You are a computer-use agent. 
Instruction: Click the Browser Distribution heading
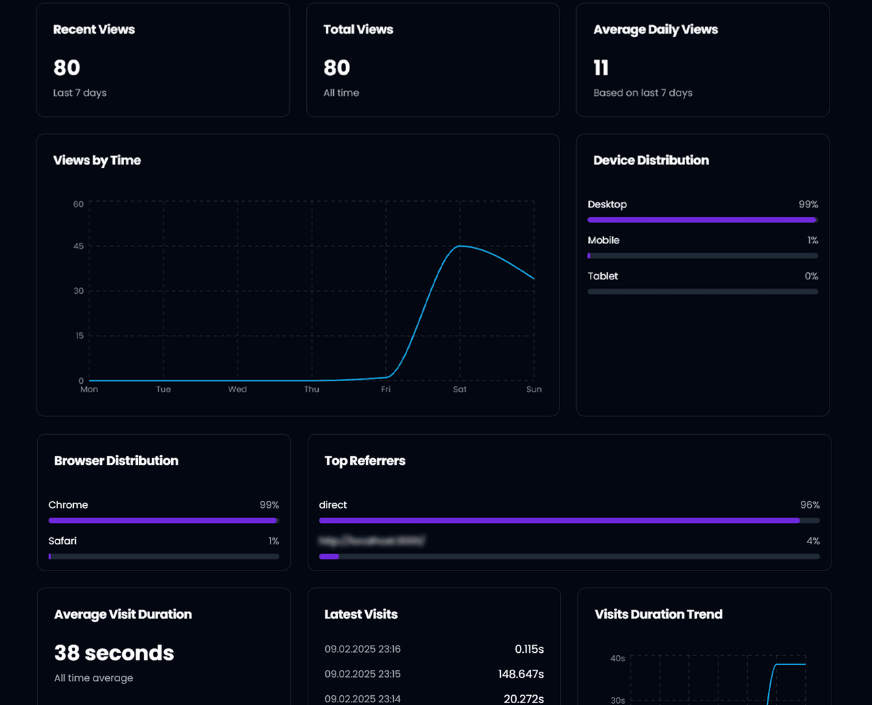coord(116,461)
